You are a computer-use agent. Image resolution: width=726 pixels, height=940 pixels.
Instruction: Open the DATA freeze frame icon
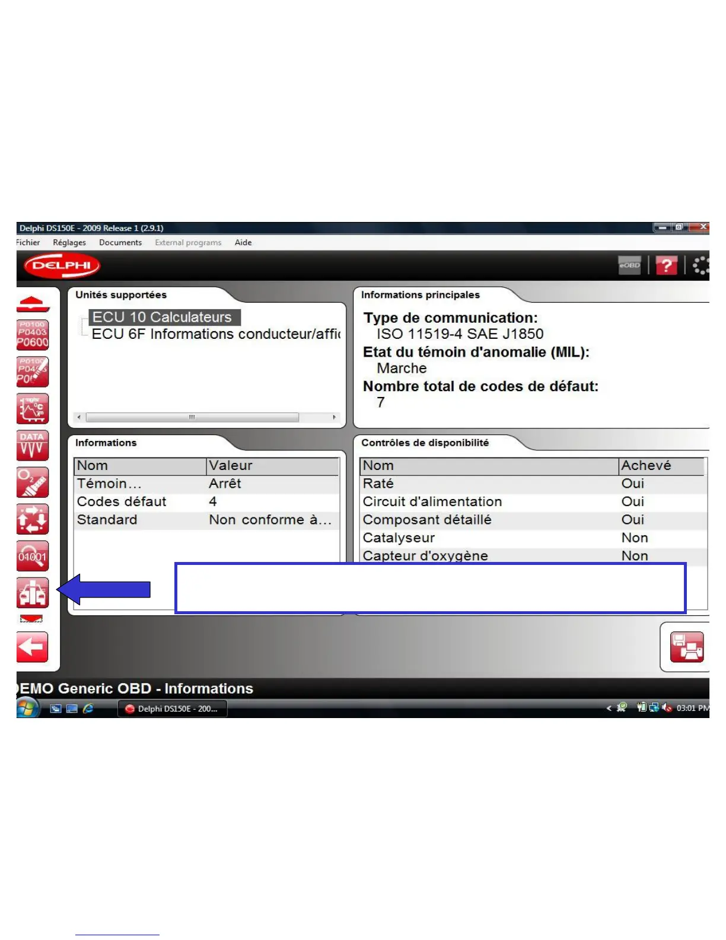point(33,446)
